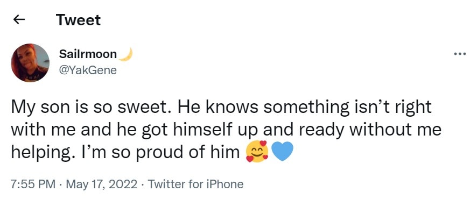The height and width of the screenshot is (199, 470).
Task: Open the Sailrmoon display name
Action: (88, 54)
